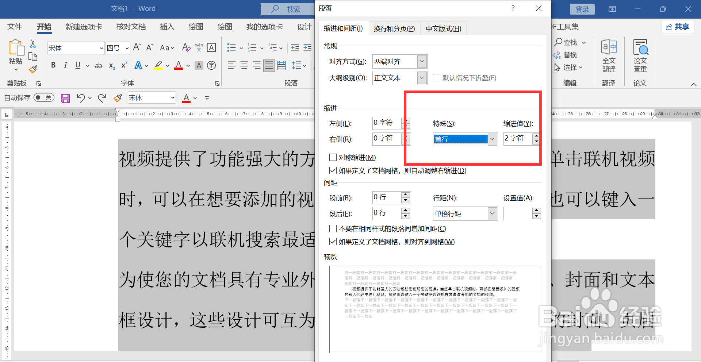Click the Distributed alignment icon
This screenshot has height=362, width=701.
[x=281, y=65]
